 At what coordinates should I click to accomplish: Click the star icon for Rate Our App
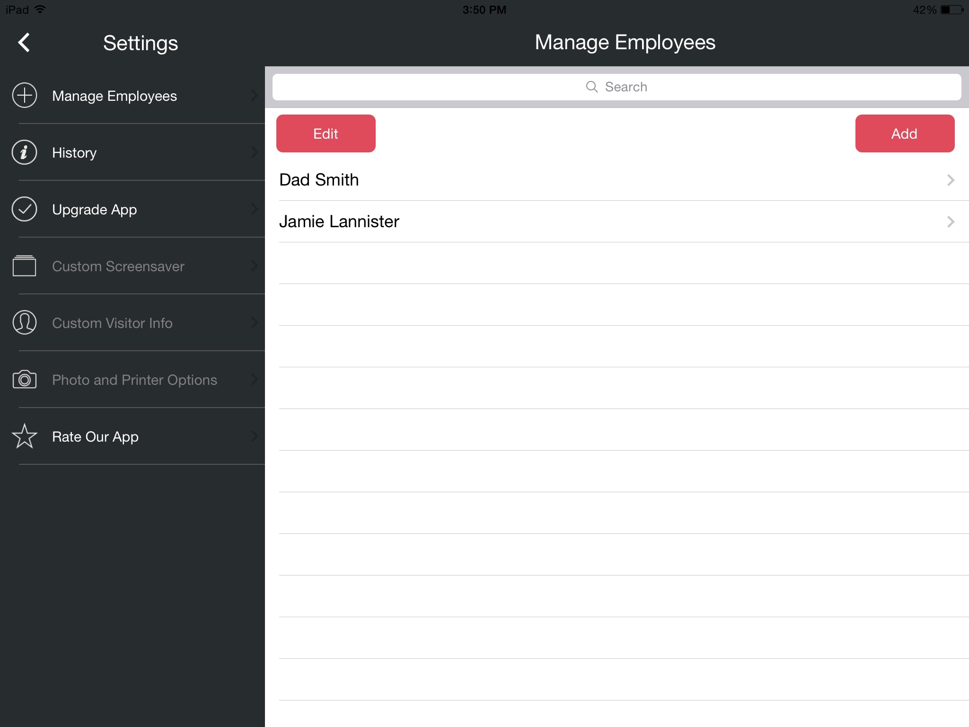point(24,436)
